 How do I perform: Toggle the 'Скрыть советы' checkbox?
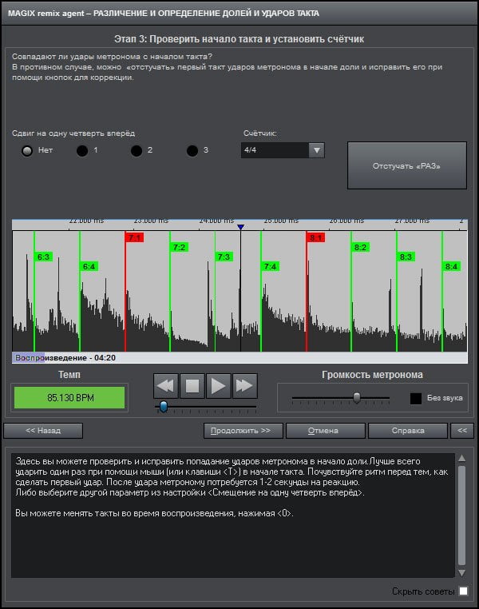(x=463, y=591)
